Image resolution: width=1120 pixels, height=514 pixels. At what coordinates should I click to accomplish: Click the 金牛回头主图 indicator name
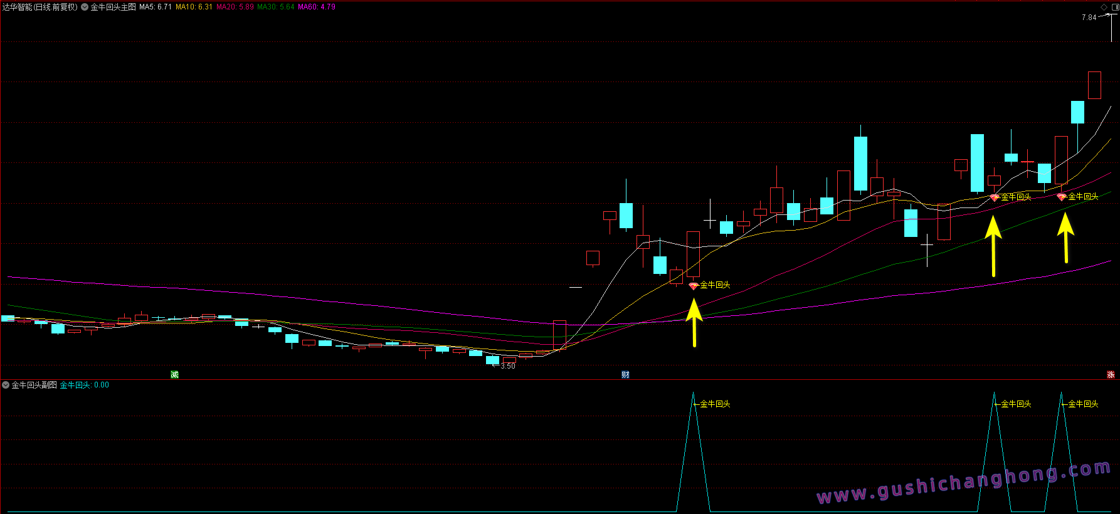click(x=113, y=7)
